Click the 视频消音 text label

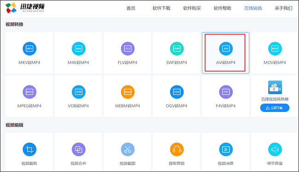pos(226,163)
